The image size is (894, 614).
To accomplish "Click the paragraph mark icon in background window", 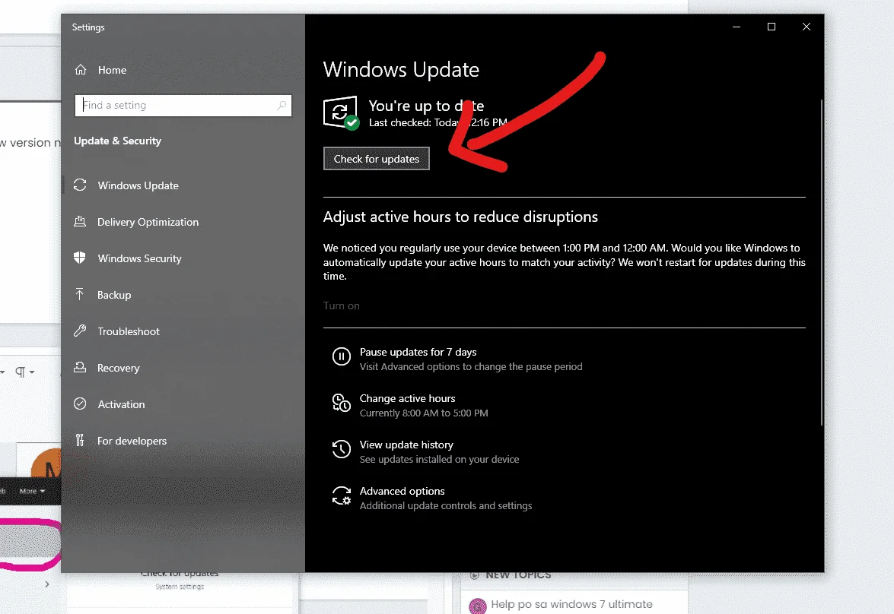I will pyautogui.click(x=20, y=372).
